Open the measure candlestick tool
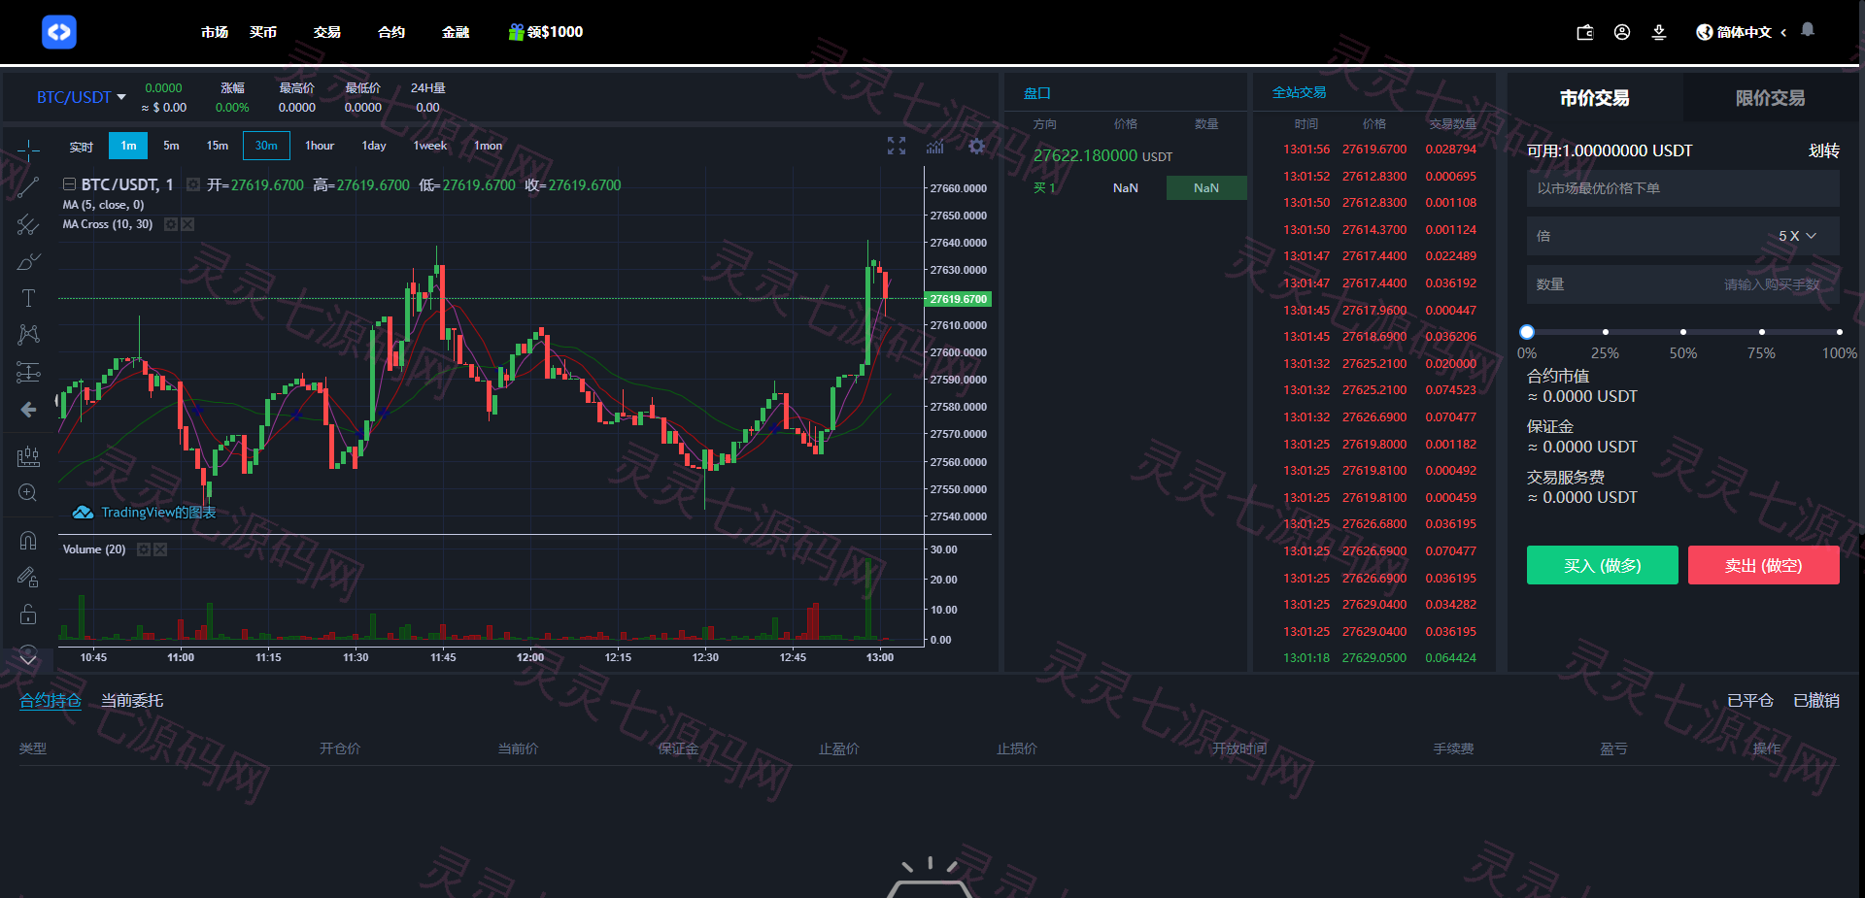 [28, 455]
